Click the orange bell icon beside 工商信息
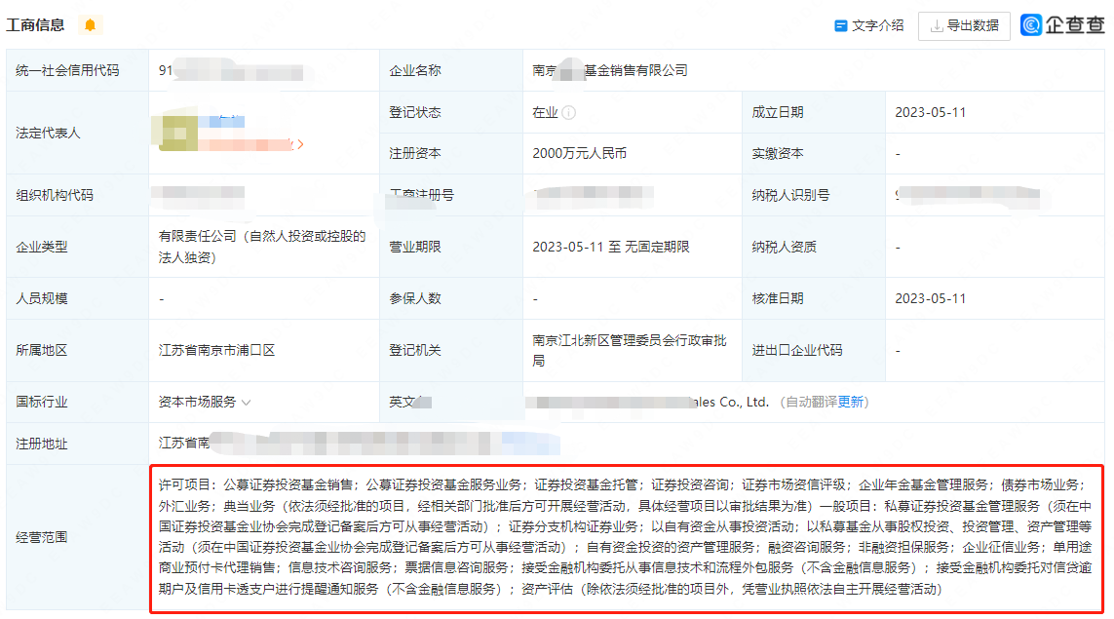 (91, 25)
